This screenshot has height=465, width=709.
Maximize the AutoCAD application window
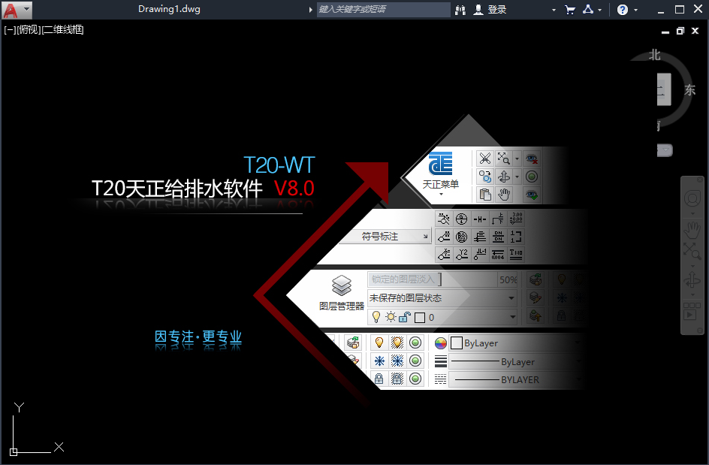[680, 10]
